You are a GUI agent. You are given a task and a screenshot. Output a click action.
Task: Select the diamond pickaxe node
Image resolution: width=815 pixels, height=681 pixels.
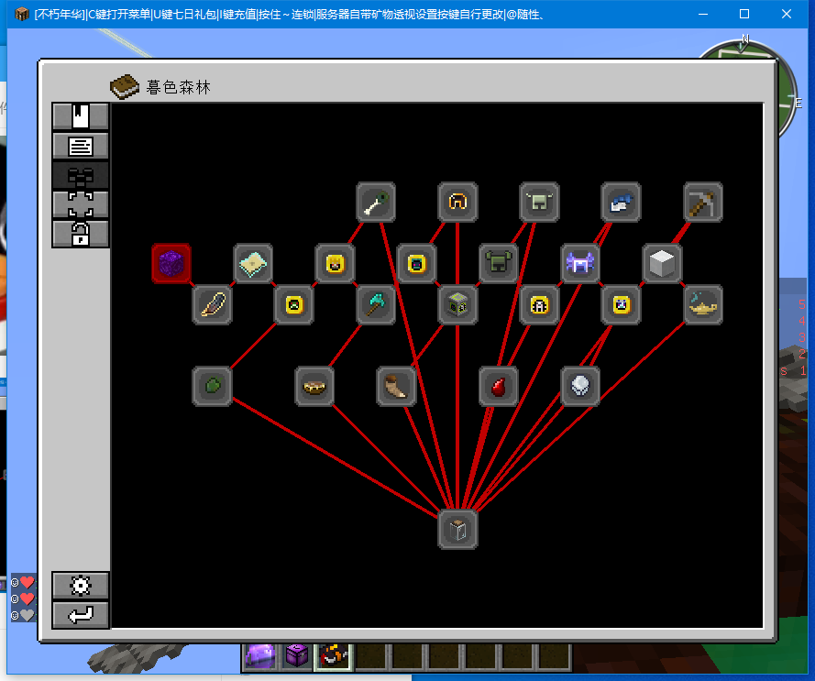[x=376, y=304]
